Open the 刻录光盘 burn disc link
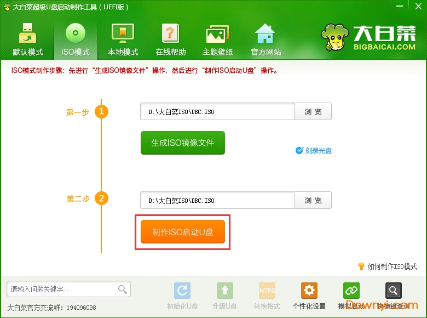Viewport: 427px width, 318px height. pos(314,150)
